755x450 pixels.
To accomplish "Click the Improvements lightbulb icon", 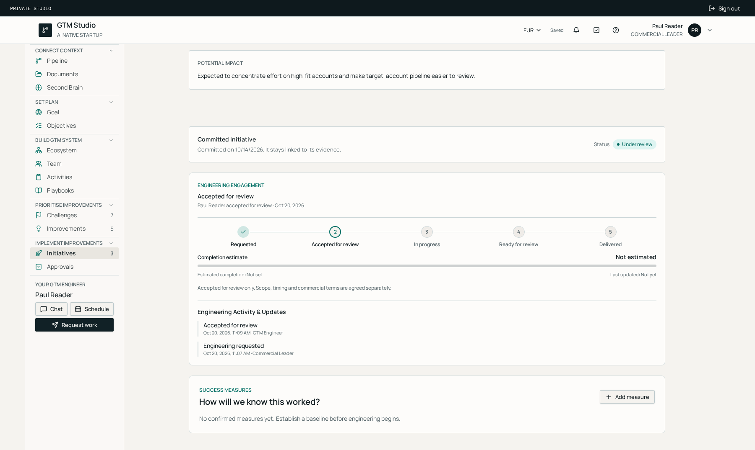I will click(x=39, y=229).
